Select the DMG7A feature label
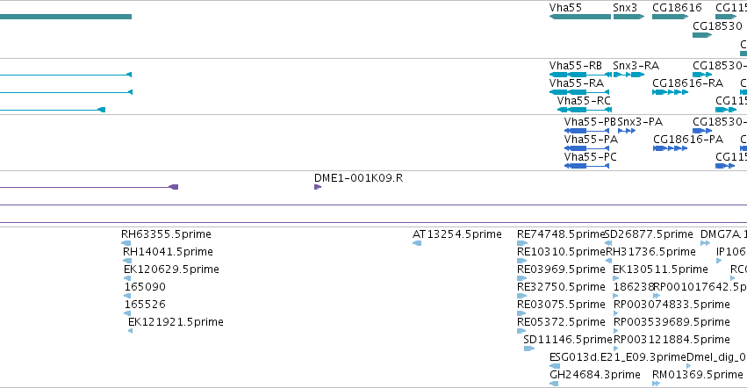Image resolution: width=747 pixels, height=388 pixels. pyautogui.click(x=722, y=234)
